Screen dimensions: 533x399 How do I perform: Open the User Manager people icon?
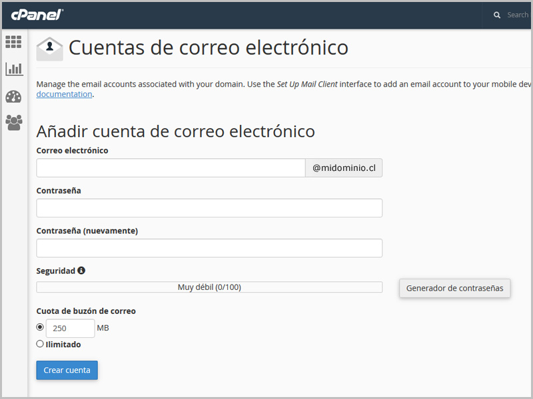pos(13,122)
